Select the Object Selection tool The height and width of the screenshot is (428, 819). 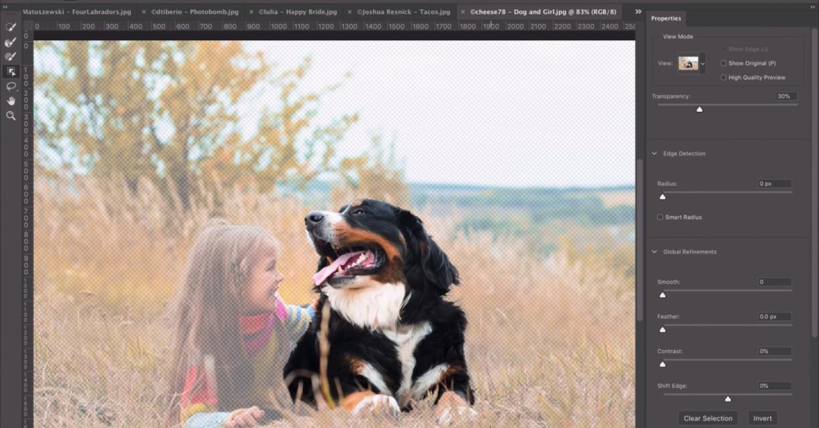(11, 72)
